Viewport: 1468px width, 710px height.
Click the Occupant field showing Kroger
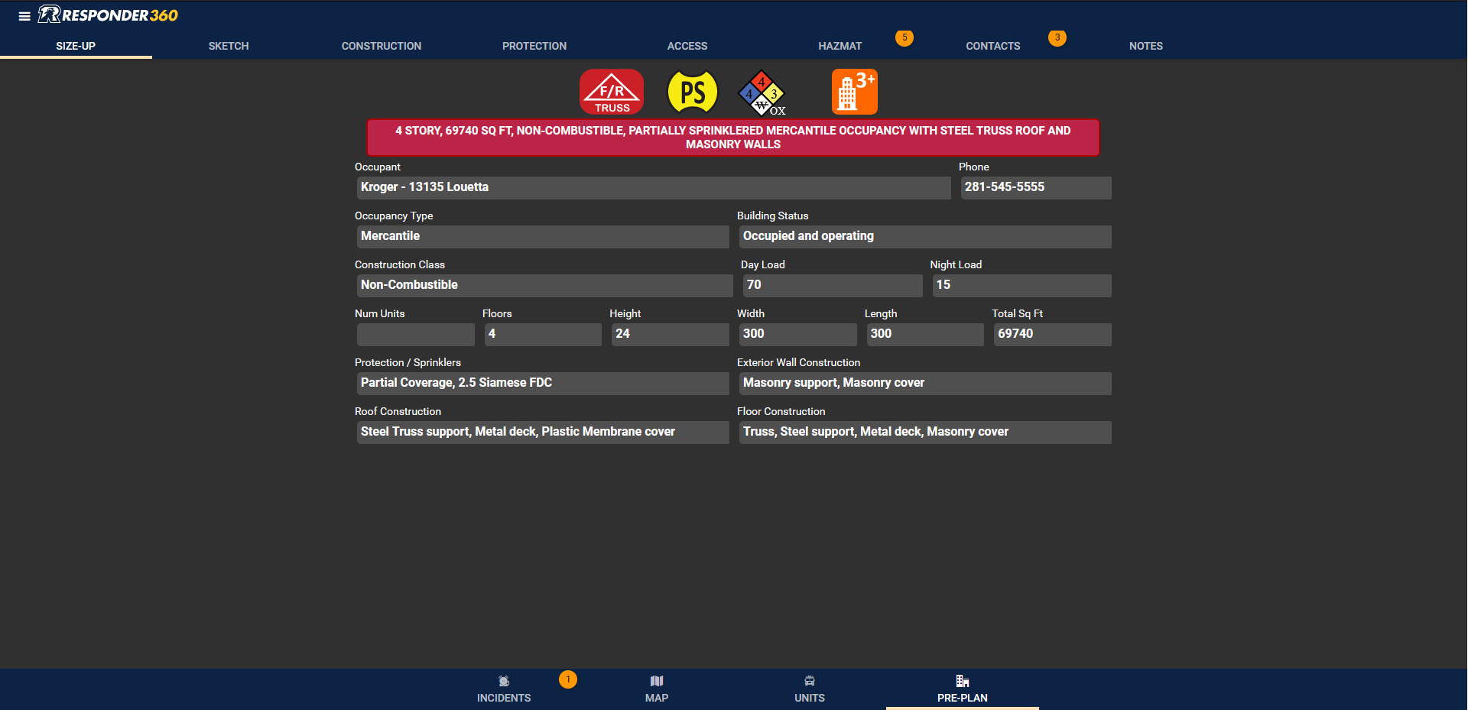[x=654, y=187]
